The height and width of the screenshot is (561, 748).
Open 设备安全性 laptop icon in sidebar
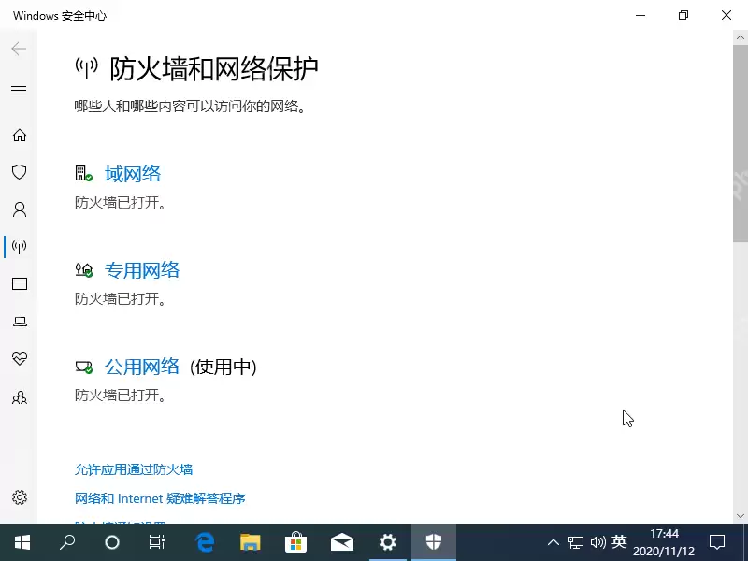click(x=19, y=322)
